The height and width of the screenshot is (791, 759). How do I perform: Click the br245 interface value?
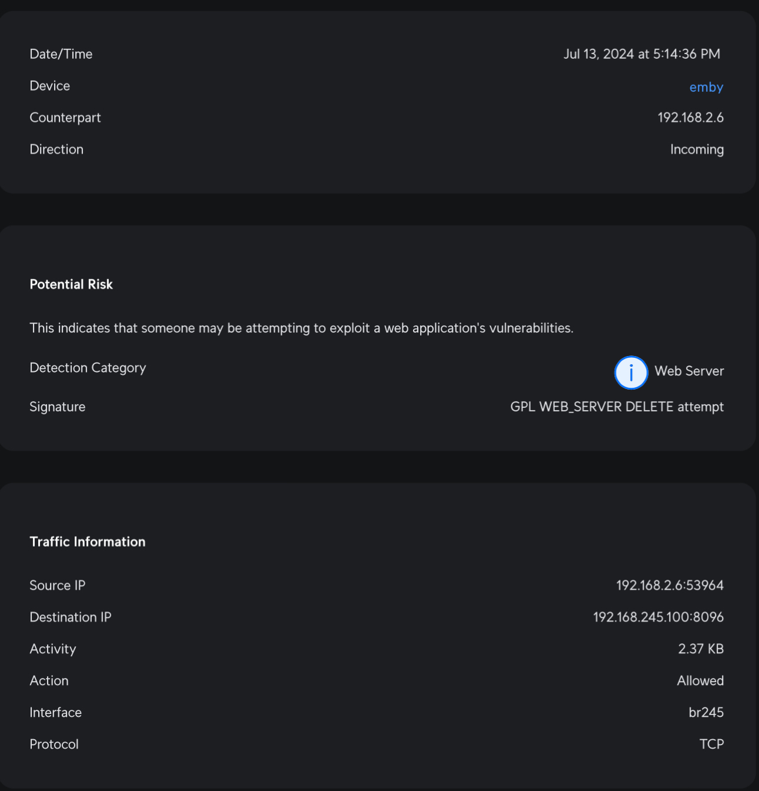click(x=706, y=713)
